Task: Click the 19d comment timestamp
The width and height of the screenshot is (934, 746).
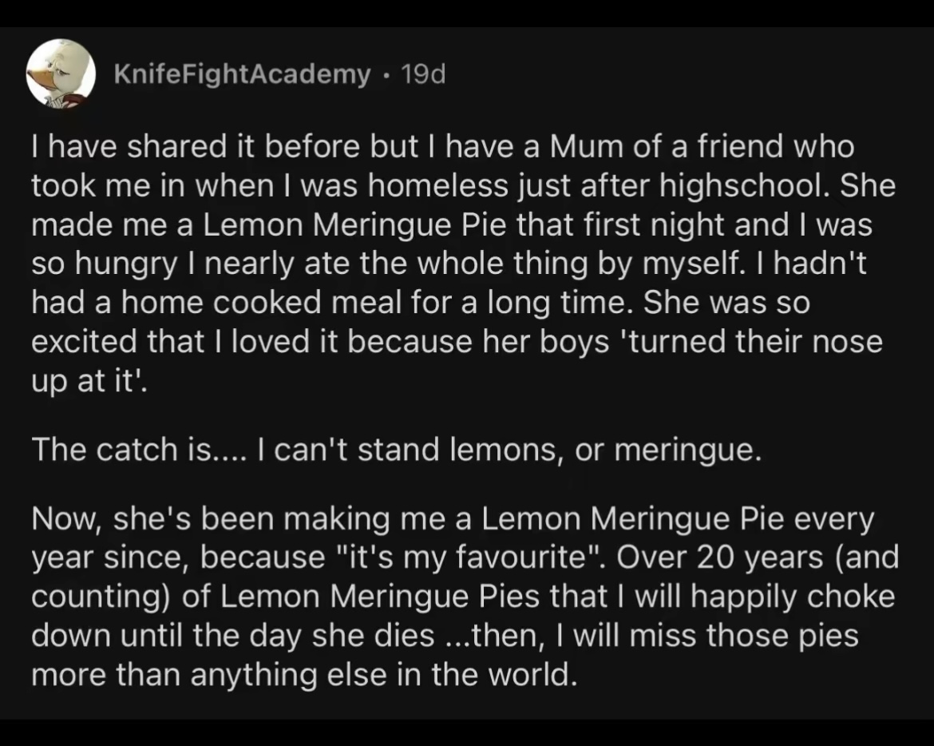Action: pyautogui.click(x=423, y=74)
